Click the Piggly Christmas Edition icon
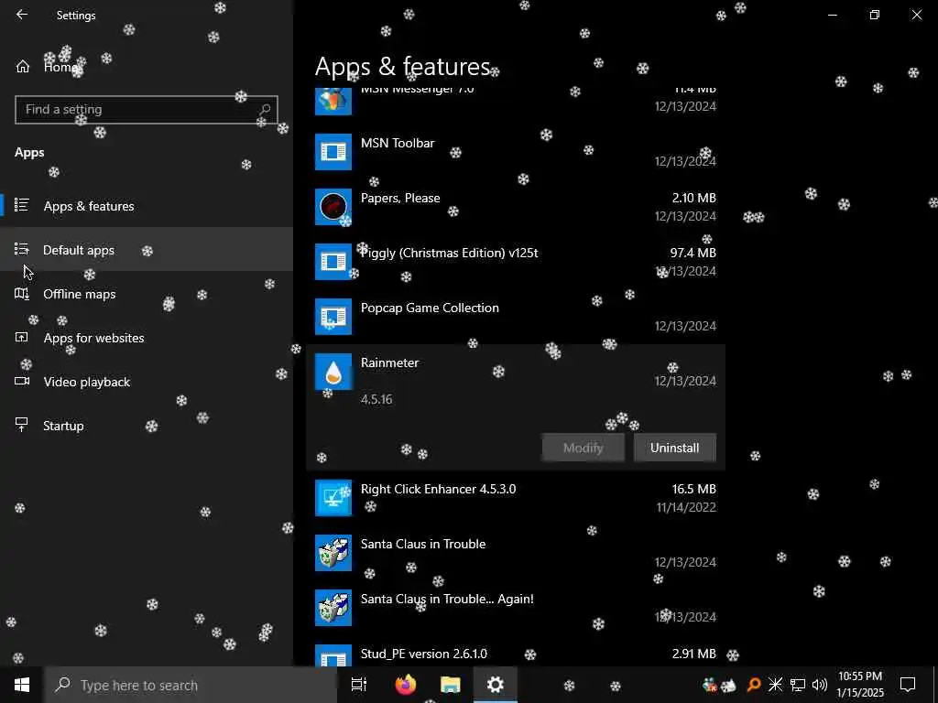This screenshot has height=703, width=938. 333,262
